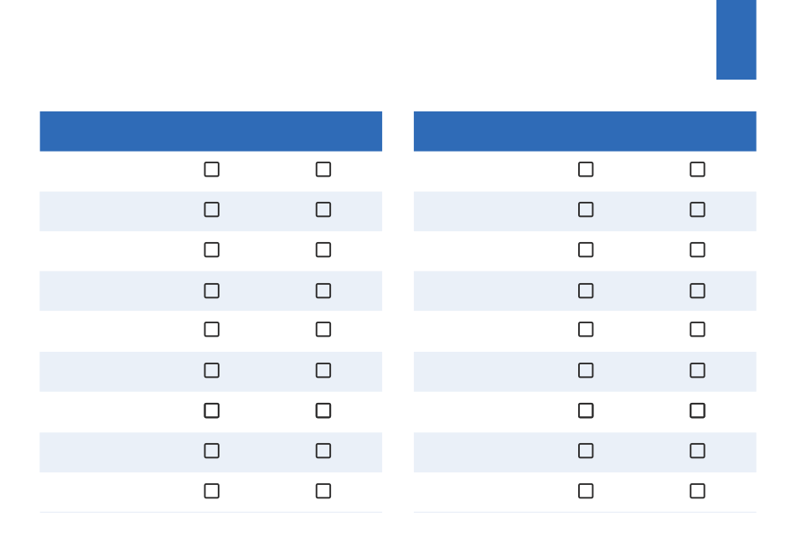The image size is (796, 557).
Task: Toggle left table's second row, first checkbox
Action: 212,209
